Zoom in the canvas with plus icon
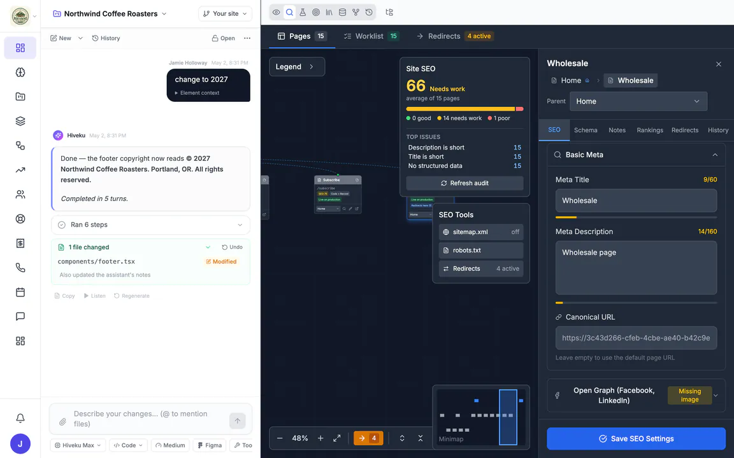 point(320,438)
